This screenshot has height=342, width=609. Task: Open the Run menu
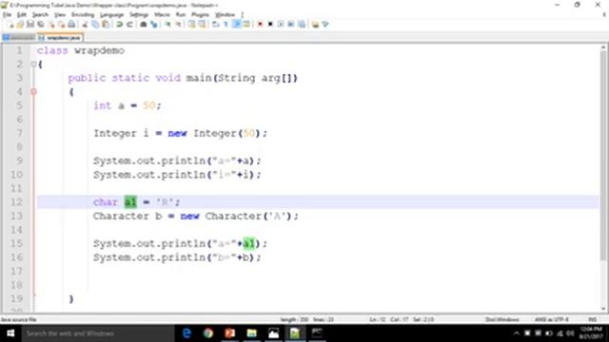pos(181,15)
